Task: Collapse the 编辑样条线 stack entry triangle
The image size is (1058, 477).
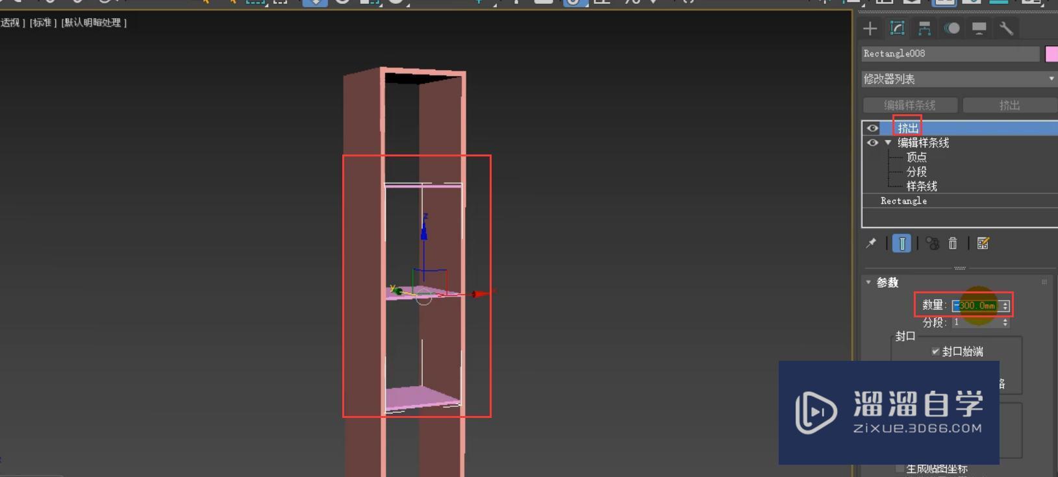Action: pos(888,143)
